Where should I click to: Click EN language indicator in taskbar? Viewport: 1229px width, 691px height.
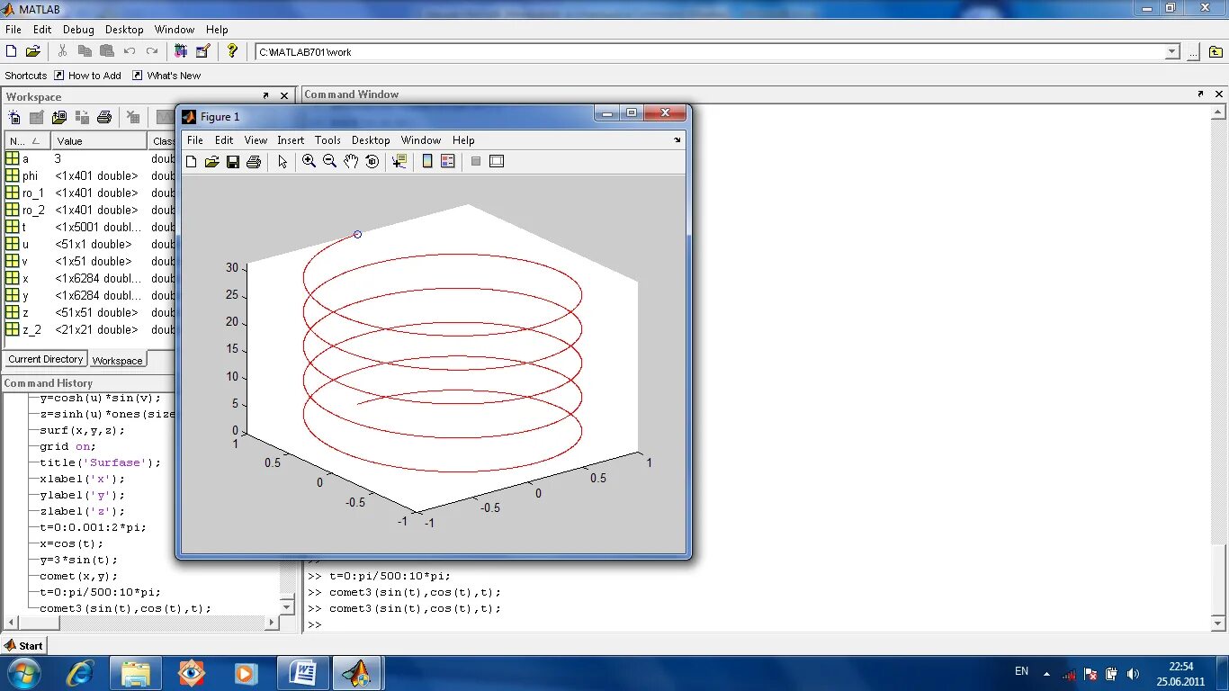tap(1021, 671)
